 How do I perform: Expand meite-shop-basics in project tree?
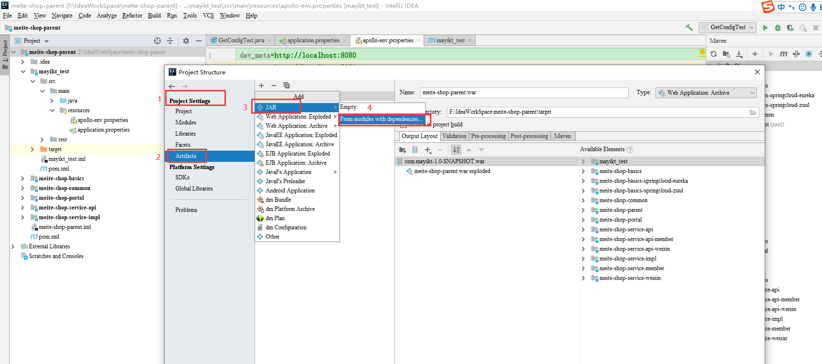23,178
